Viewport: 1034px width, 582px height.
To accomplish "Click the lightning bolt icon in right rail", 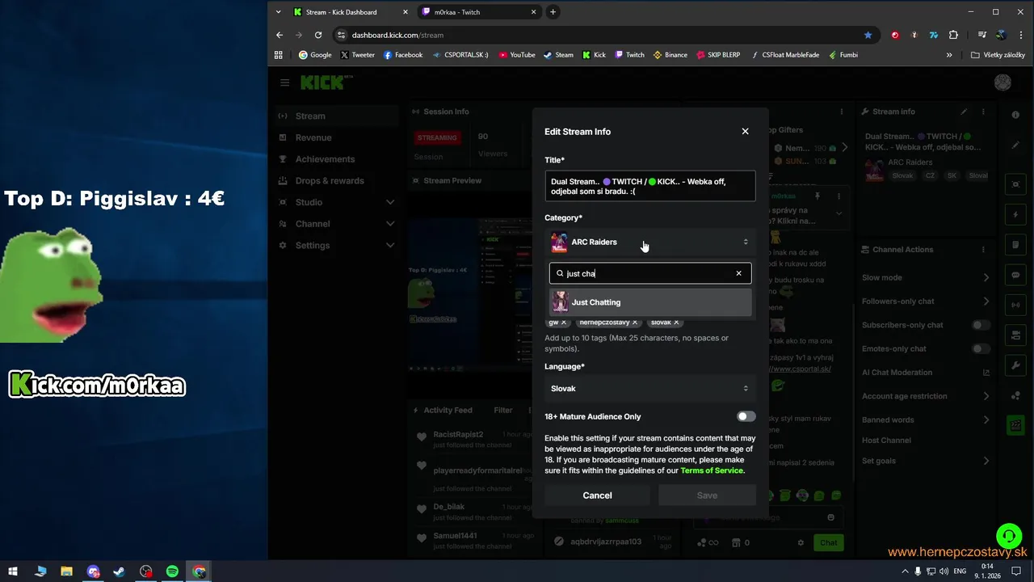I will [x=1015, y=214].
